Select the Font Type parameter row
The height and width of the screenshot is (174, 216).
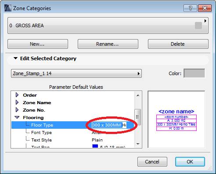click(72, 133)
